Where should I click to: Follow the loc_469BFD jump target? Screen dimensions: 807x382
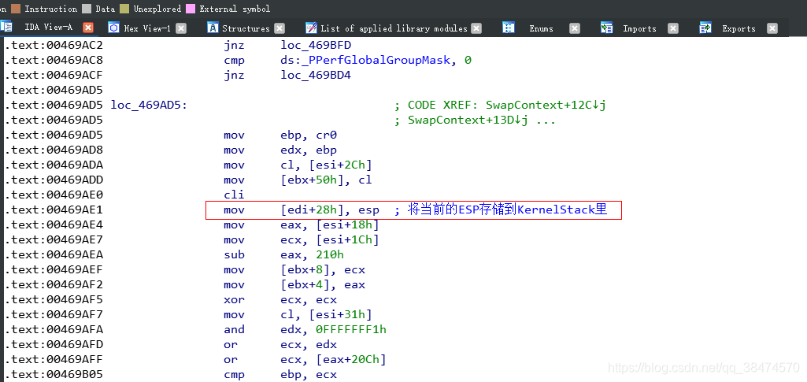coord(316,46)
